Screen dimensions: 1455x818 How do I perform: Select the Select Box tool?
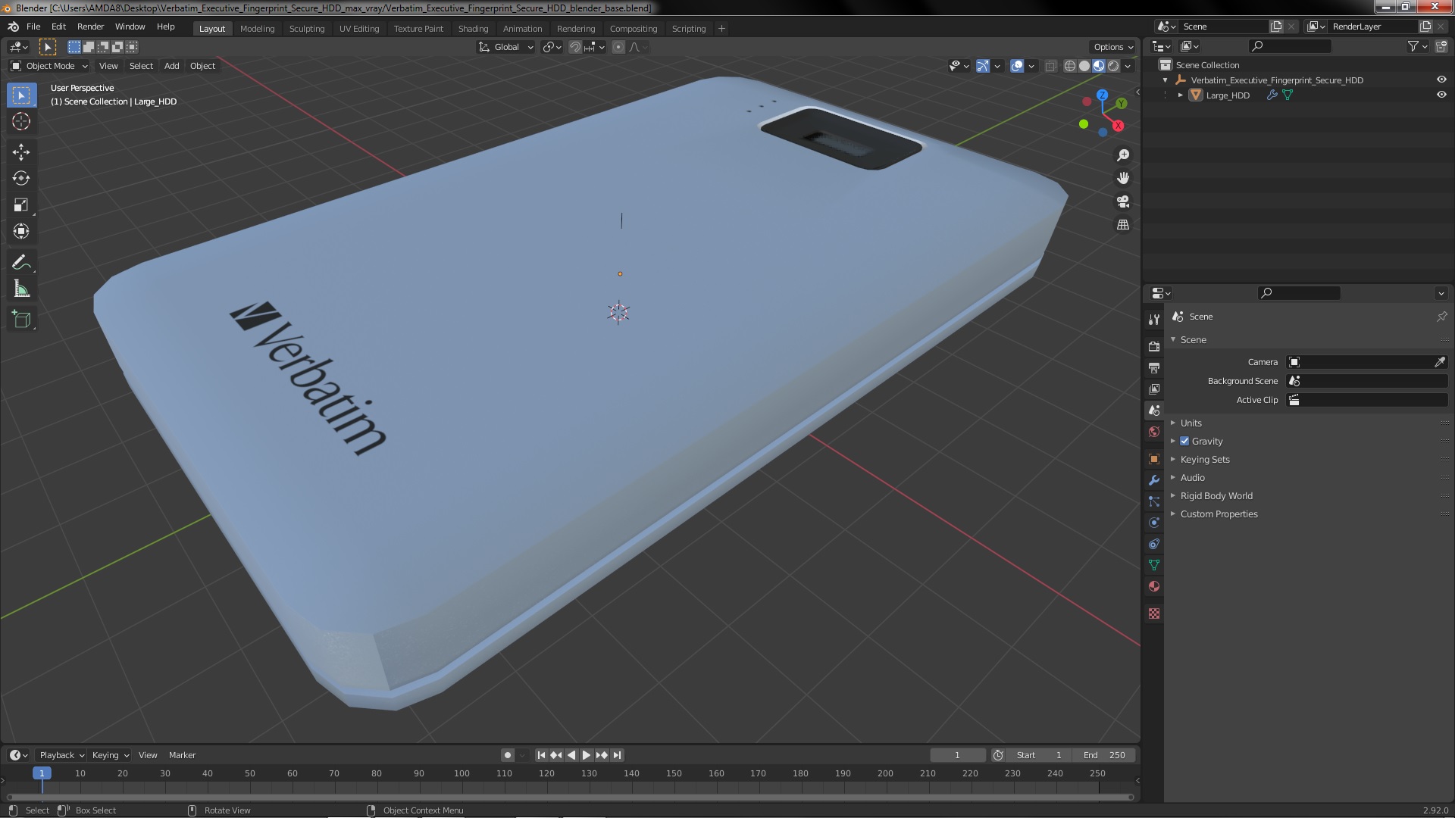point(21,95)
